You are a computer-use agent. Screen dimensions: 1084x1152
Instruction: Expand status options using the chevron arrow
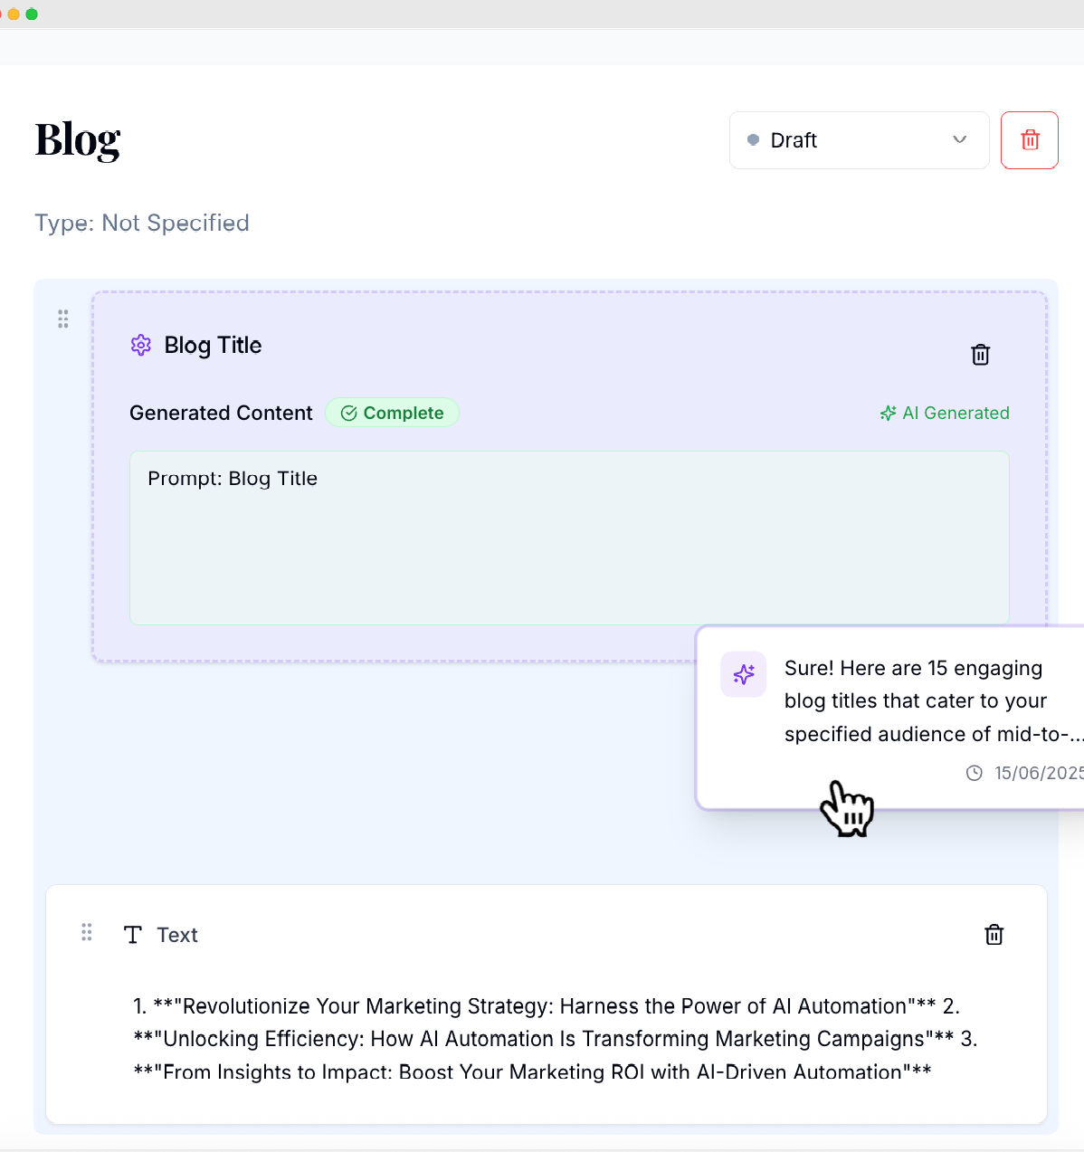click(x=960, y=139)
